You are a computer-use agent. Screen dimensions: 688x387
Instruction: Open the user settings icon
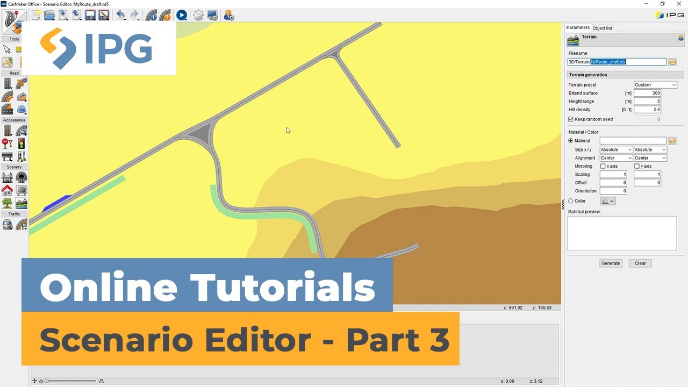(229, 15)
